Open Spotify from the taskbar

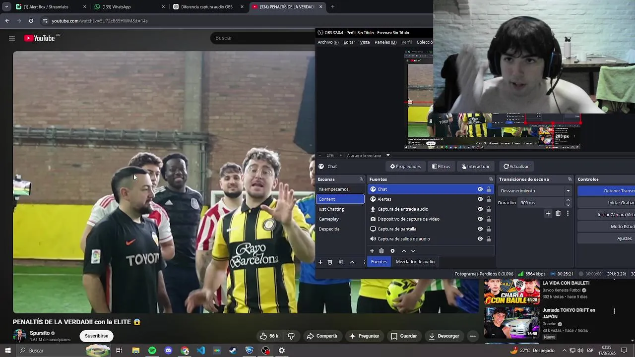pos(152,351)
